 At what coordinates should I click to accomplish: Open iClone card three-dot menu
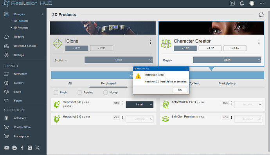pyautogui.click(x=150, y=42)
